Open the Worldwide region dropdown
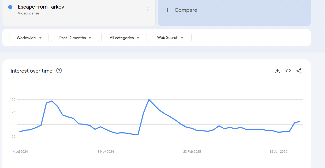Image resolution: width=325 pixels, height=168 pixels. (29, 38)
